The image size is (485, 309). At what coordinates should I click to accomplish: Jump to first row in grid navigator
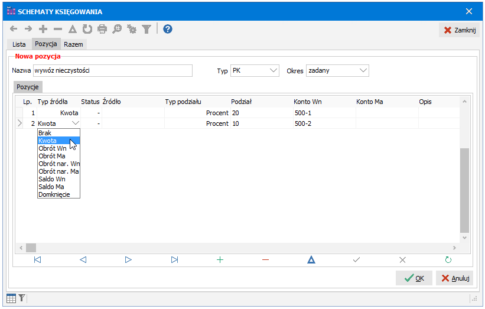click(x=37, y=260)
